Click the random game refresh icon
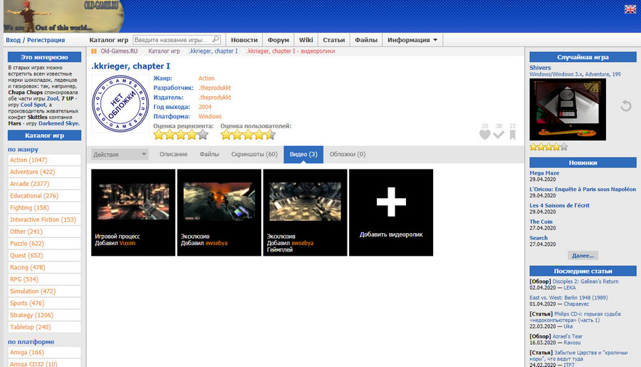 point(626,106)
